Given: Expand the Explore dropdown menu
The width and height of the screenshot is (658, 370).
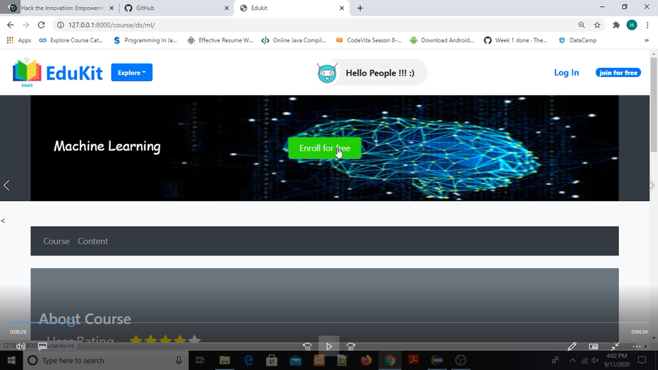Looking at the screenshot, I should (132, 73).
